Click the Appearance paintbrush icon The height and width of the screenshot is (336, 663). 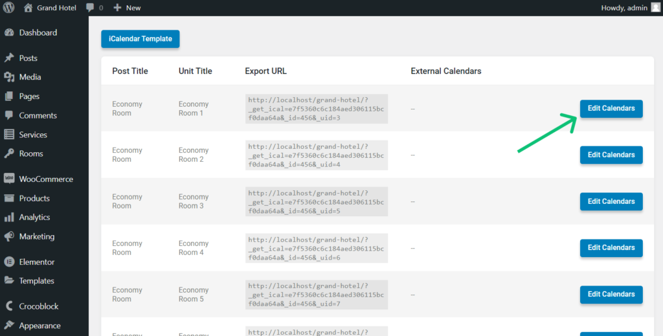(9, 326)
